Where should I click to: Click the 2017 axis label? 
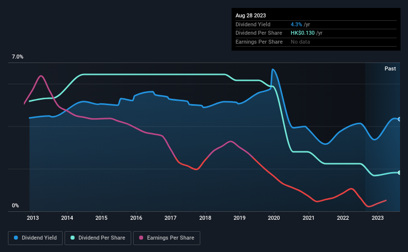(170, 218)
